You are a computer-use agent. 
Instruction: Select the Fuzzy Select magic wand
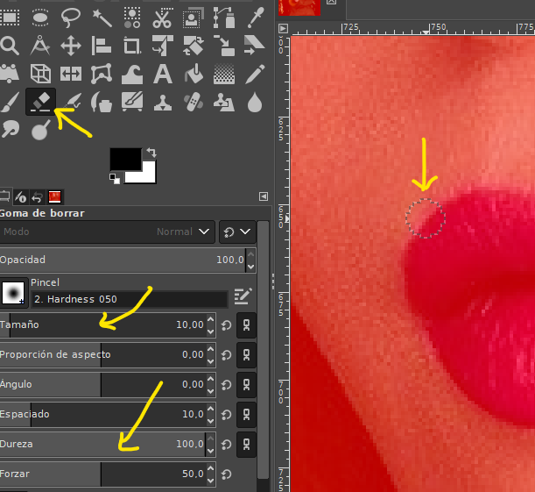tap(102, 16)
